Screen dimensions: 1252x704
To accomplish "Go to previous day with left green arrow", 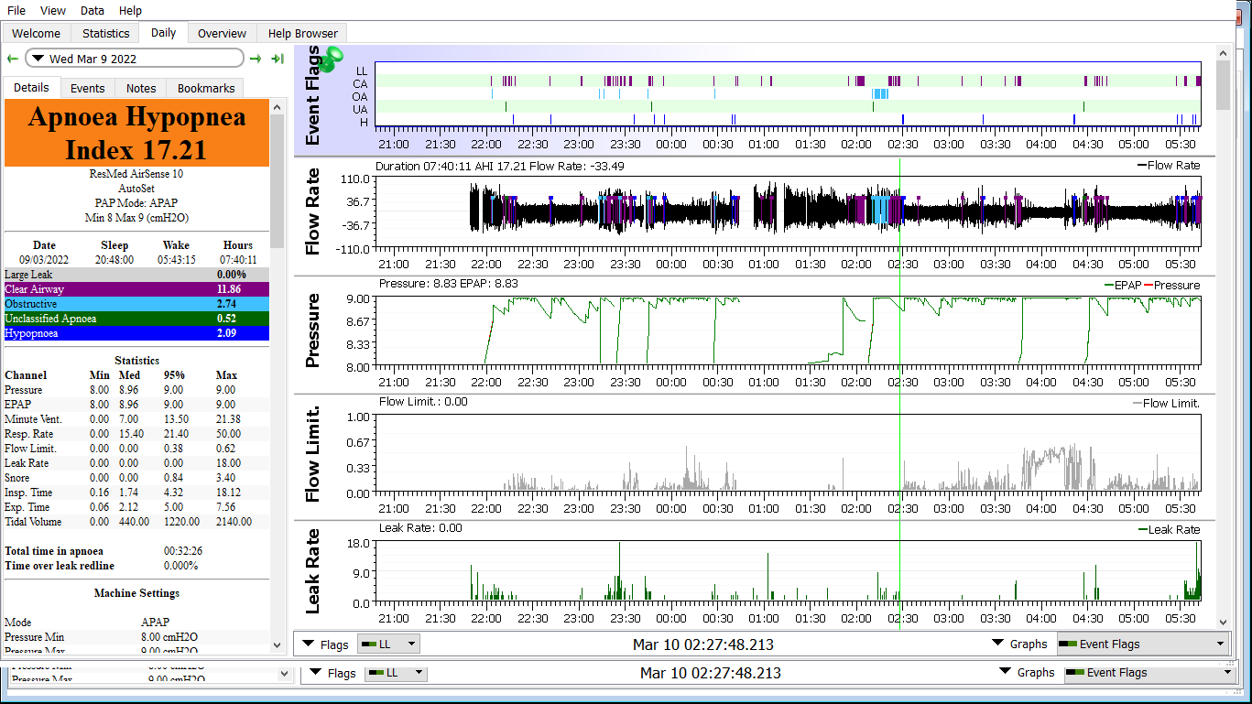I will pos(12,59).
